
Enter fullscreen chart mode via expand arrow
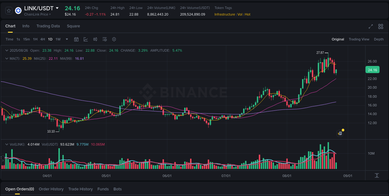coord(370,27)
